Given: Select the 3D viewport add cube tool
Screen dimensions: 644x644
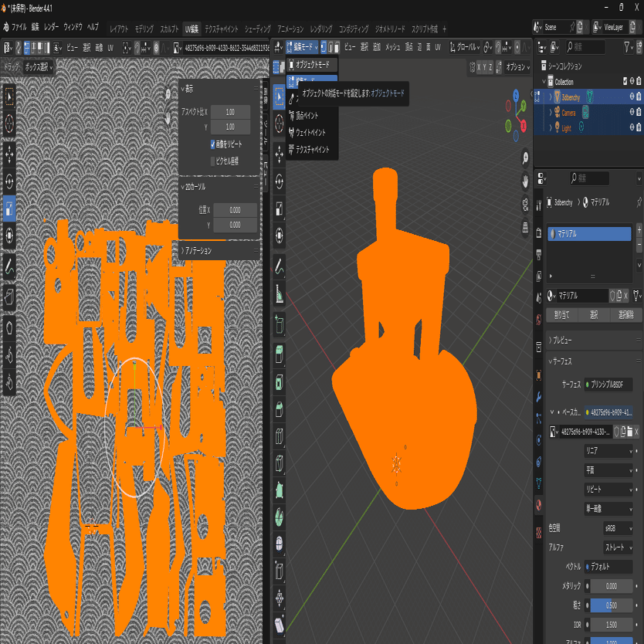Looking at the screenshot, I should coord(280,324).
